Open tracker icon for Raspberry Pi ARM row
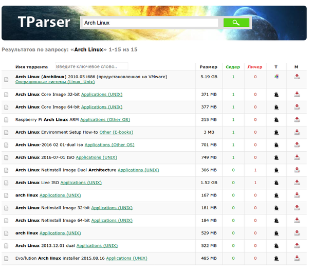313x270 pixels. 277,120
